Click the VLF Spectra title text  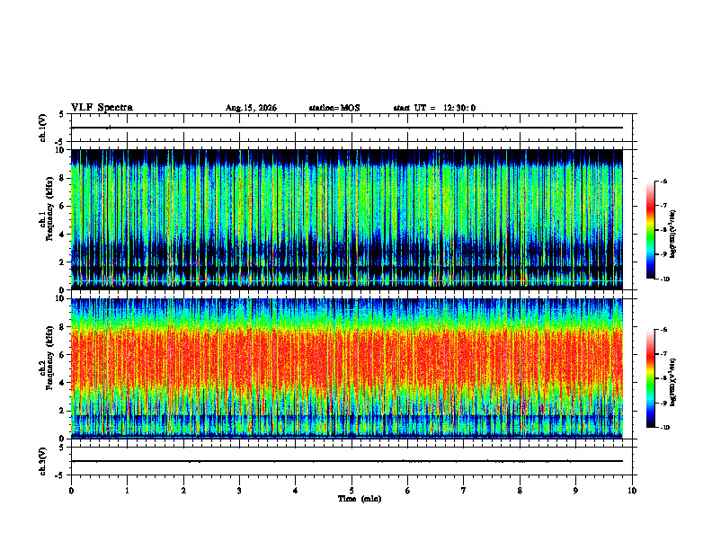point(102,108)
